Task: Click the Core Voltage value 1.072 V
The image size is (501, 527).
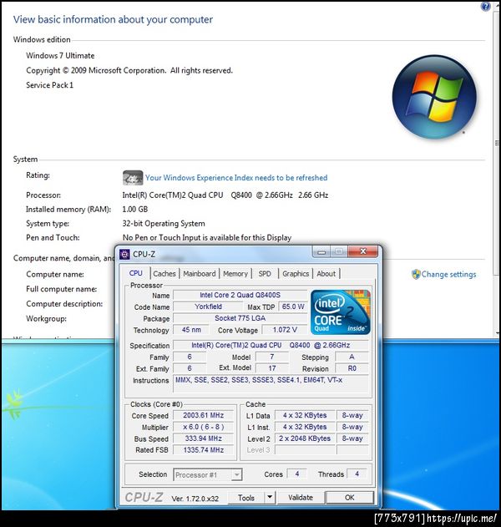Action: pos(284,330)
